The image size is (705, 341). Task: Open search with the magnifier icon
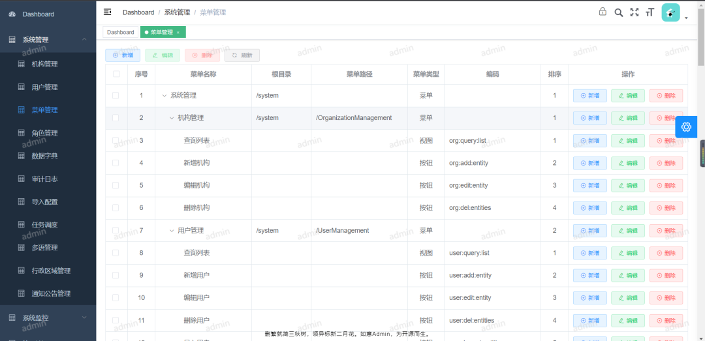[618, 12]
